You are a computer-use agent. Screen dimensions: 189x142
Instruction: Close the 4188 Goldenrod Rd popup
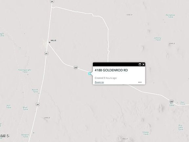tap(143, 64)
